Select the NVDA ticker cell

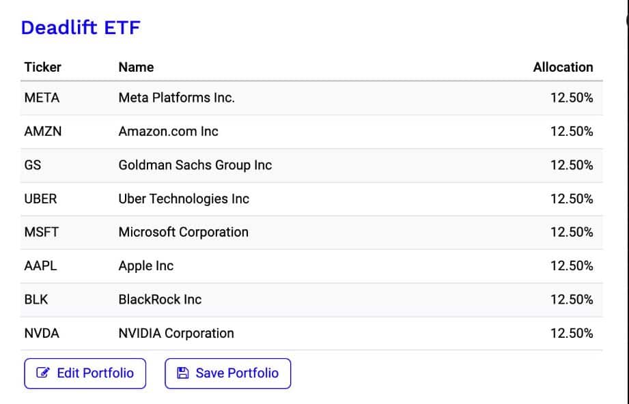click(x=42, y=333)
